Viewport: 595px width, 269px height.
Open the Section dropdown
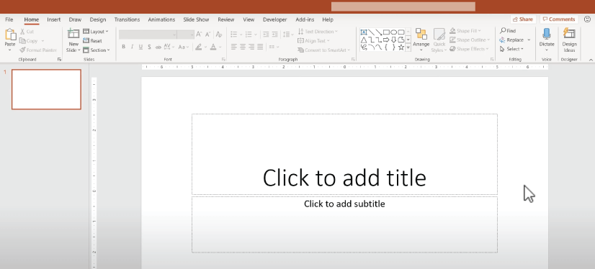97,50
